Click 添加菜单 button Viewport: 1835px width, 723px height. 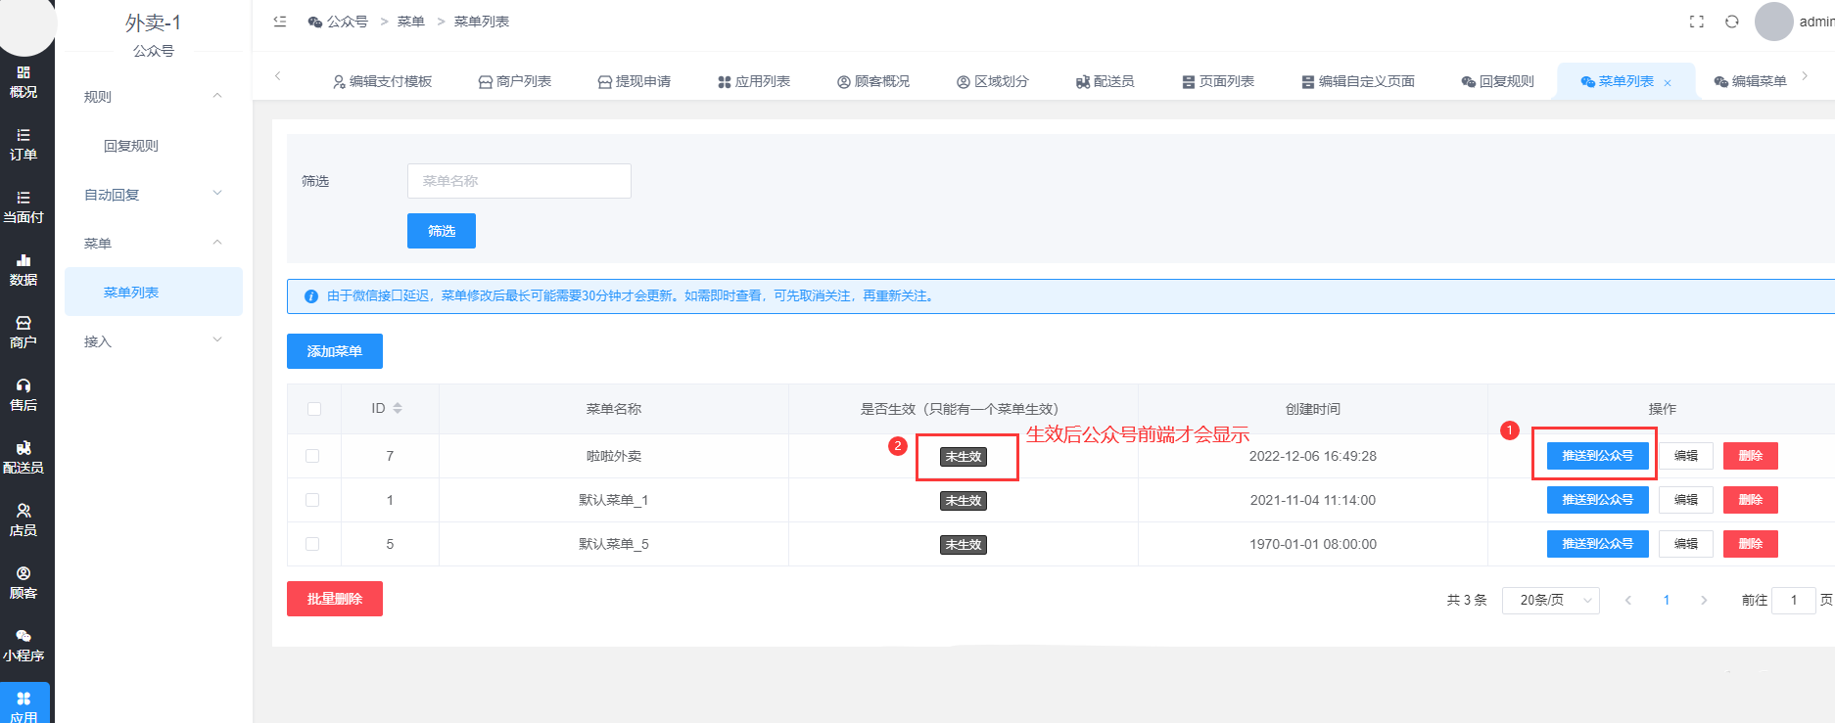[335, 351]
